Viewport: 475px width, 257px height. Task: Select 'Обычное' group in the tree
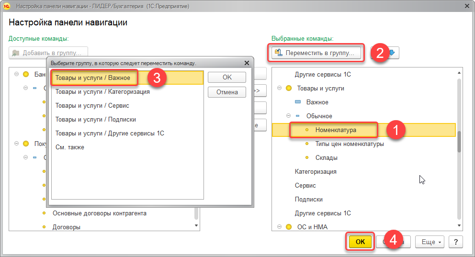[319, 116]
